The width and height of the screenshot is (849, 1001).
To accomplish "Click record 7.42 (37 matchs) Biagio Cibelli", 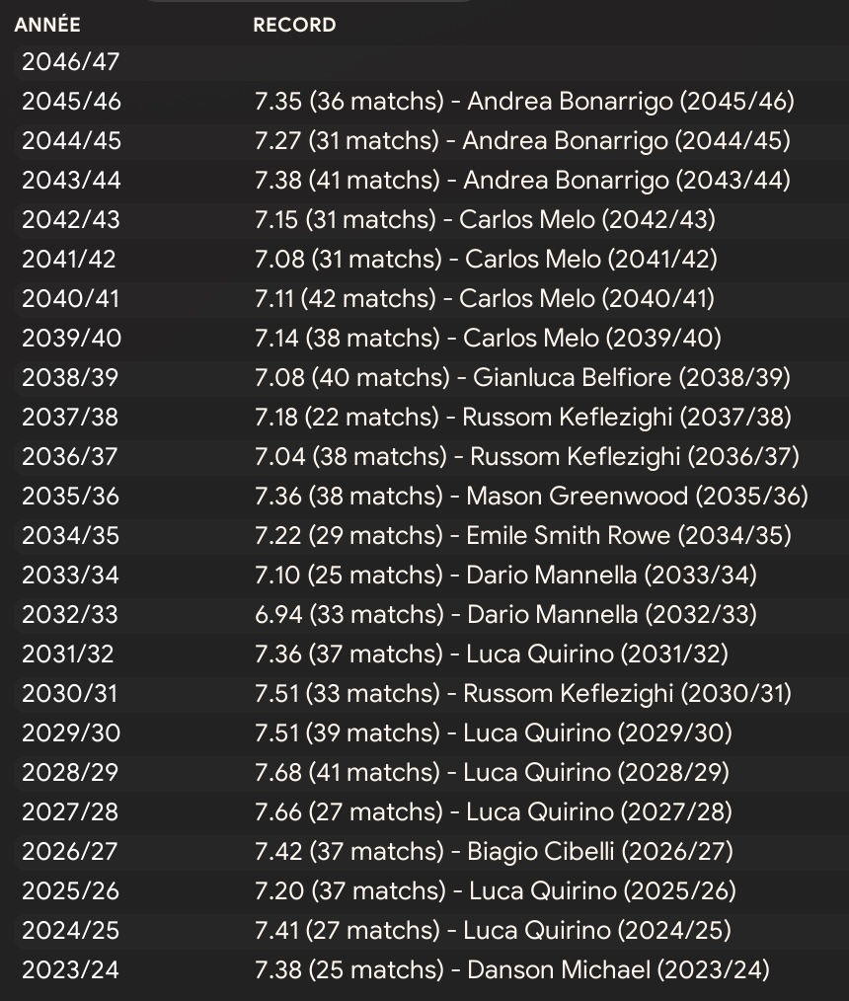I will [x=494, y=852].
